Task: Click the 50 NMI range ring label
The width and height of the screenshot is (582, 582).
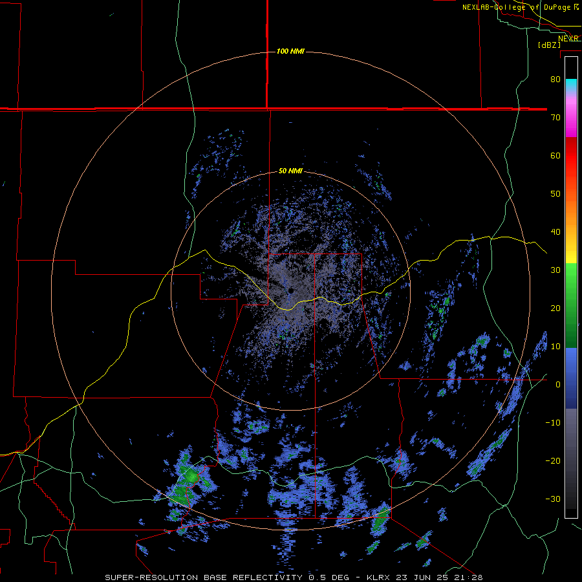Action: pos(290,171)
